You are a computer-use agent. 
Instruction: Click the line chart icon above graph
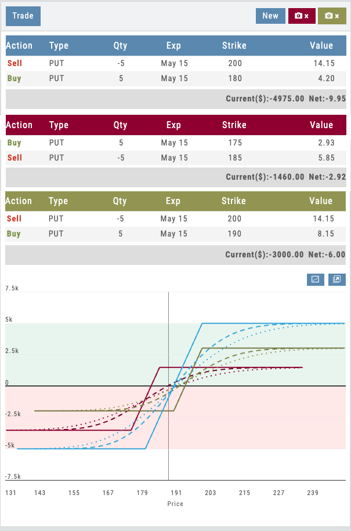point(315,279)
